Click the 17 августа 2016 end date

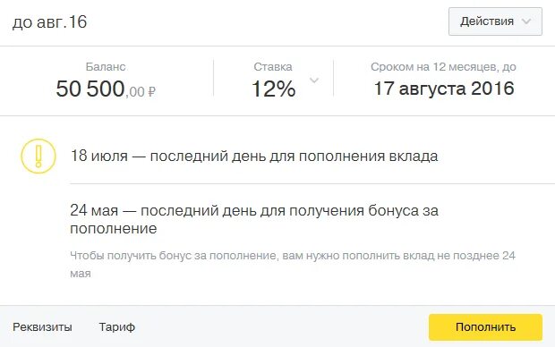coord(444,89)
